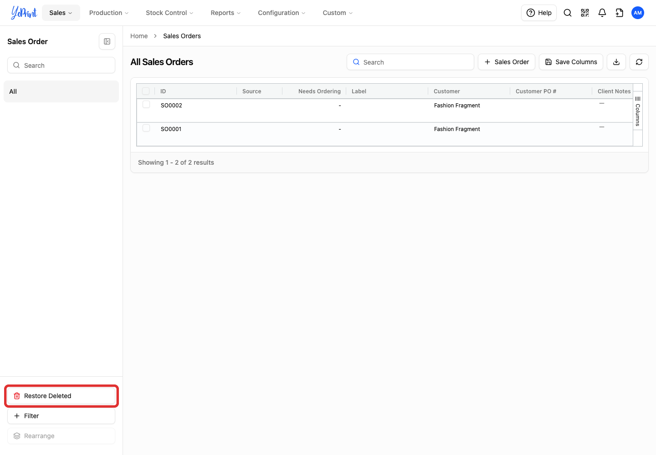Select the All view in sidebar
This screenshot has height=455, width=656.
point(61,91)
